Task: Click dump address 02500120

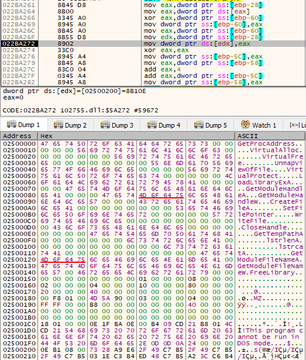Action: pyautogui.click(x=19, y=259)
